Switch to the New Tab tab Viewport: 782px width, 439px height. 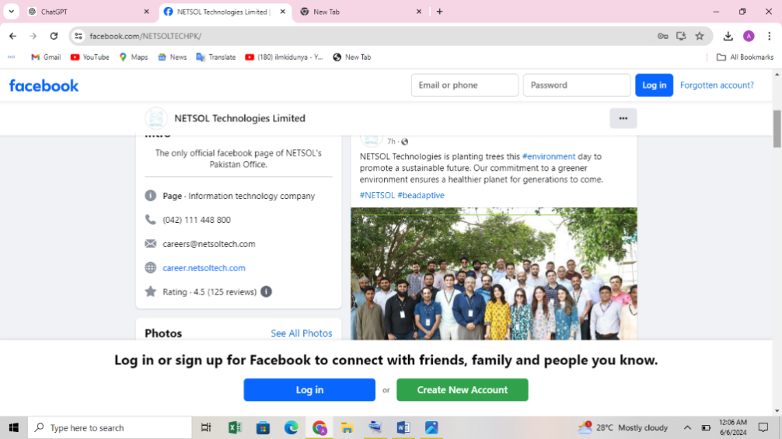(361, 12)
